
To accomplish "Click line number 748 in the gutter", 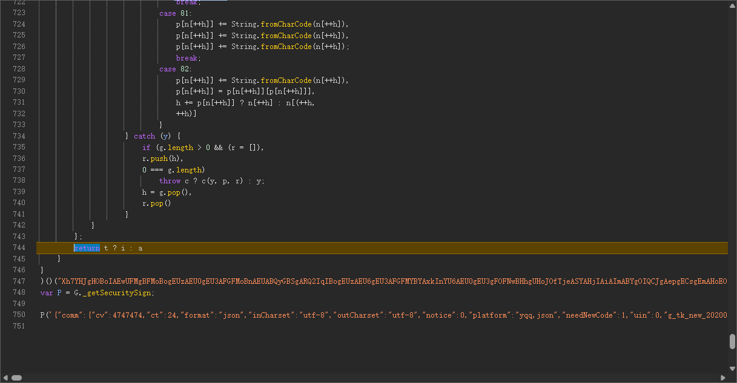I will point(19,292).
